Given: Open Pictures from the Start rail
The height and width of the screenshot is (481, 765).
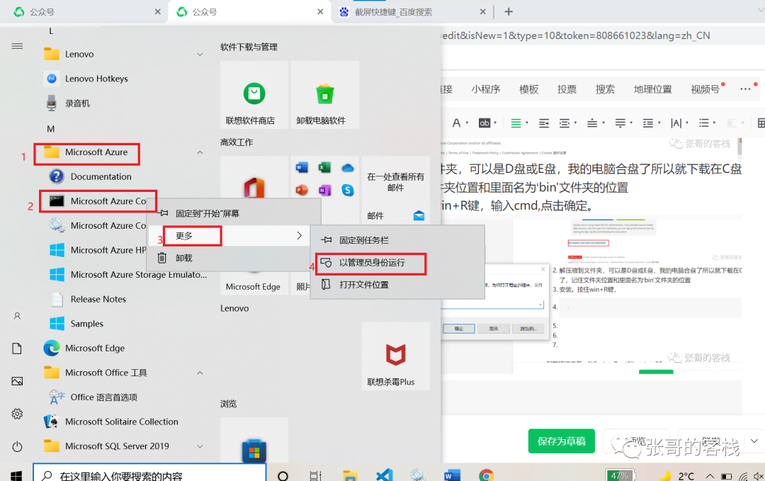Looking at the screenshot, I should [17, 381].
